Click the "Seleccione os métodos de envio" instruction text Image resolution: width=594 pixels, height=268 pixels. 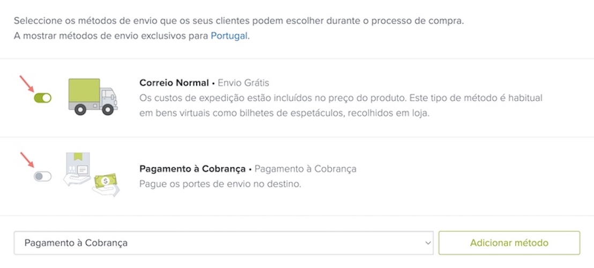(x=239, y=21)
